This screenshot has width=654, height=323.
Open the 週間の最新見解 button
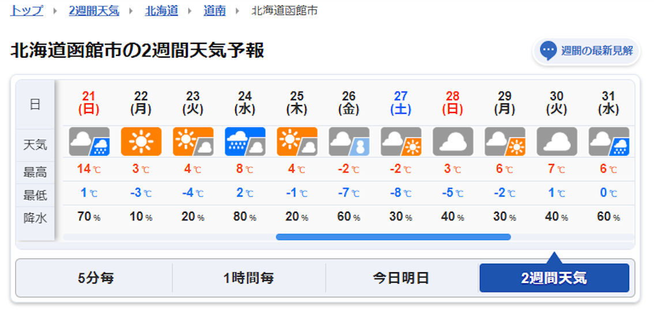(x=586, y=51)
